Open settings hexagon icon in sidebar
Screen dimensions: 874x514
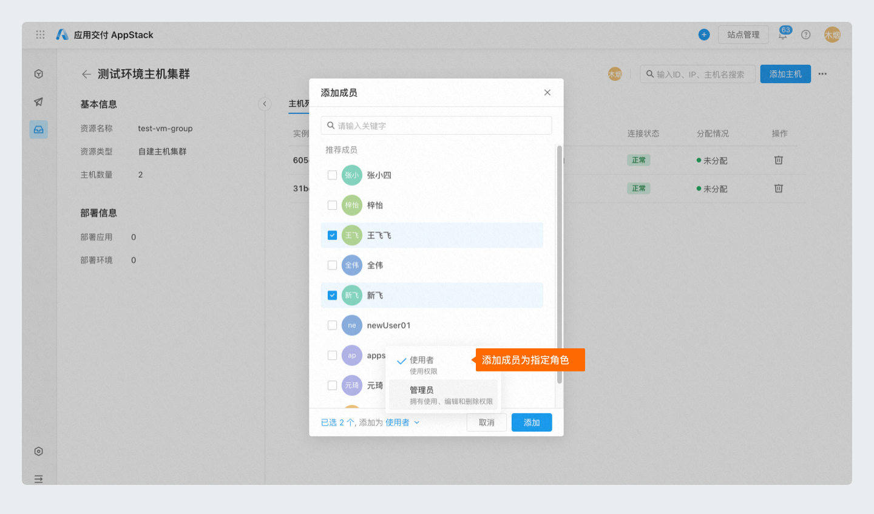39,451
